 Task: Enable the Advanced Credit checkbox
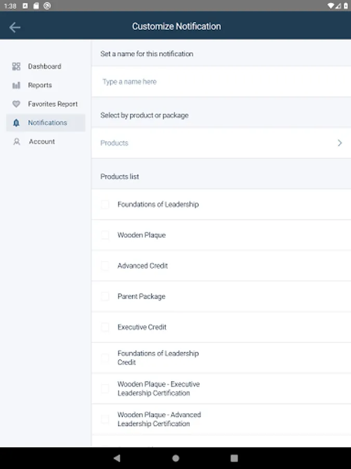(x=105, y=266)
